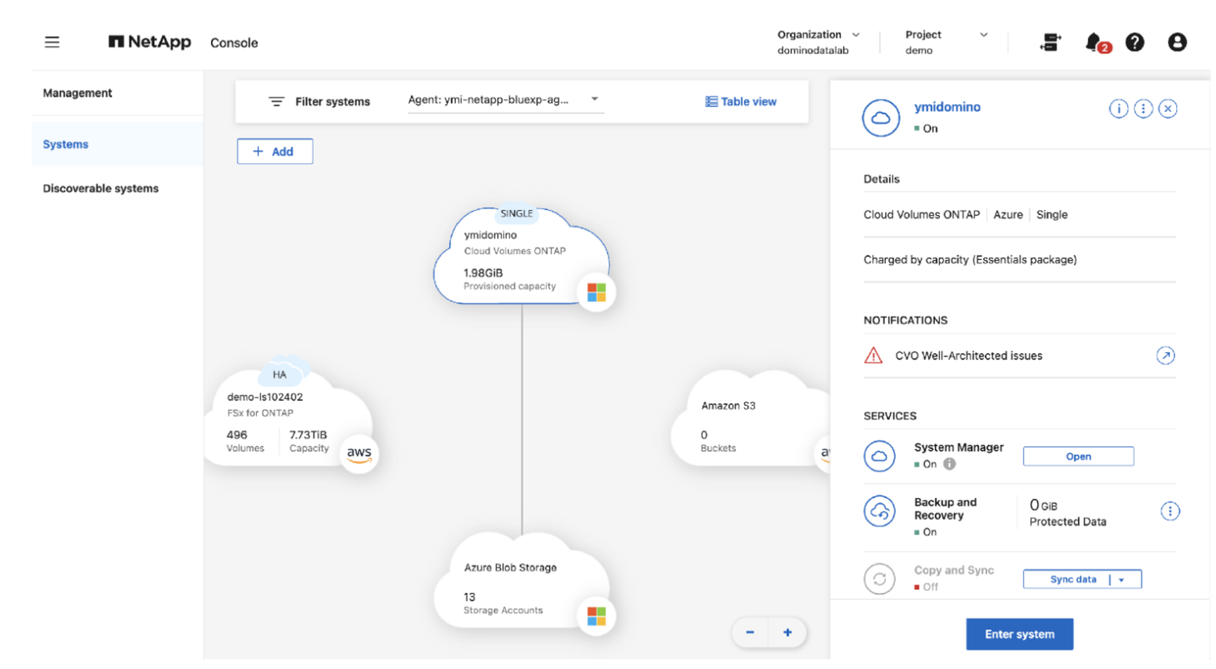
Task: Click the Console label in header
Action: coord(234,43)
